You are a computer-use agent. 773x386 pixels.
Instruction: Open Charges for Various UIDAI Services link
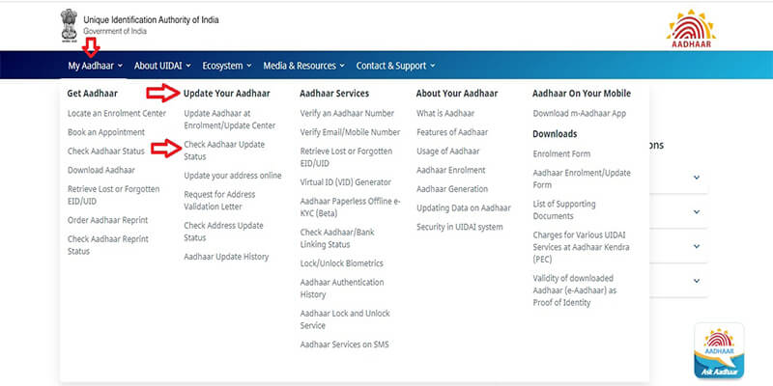pos(581,247)
